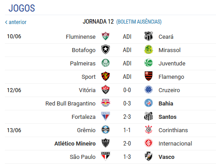This screenshot has height=166, width=216.
Task: Click the Cruzeiro blue circular crest
Action: click(149, 89)
